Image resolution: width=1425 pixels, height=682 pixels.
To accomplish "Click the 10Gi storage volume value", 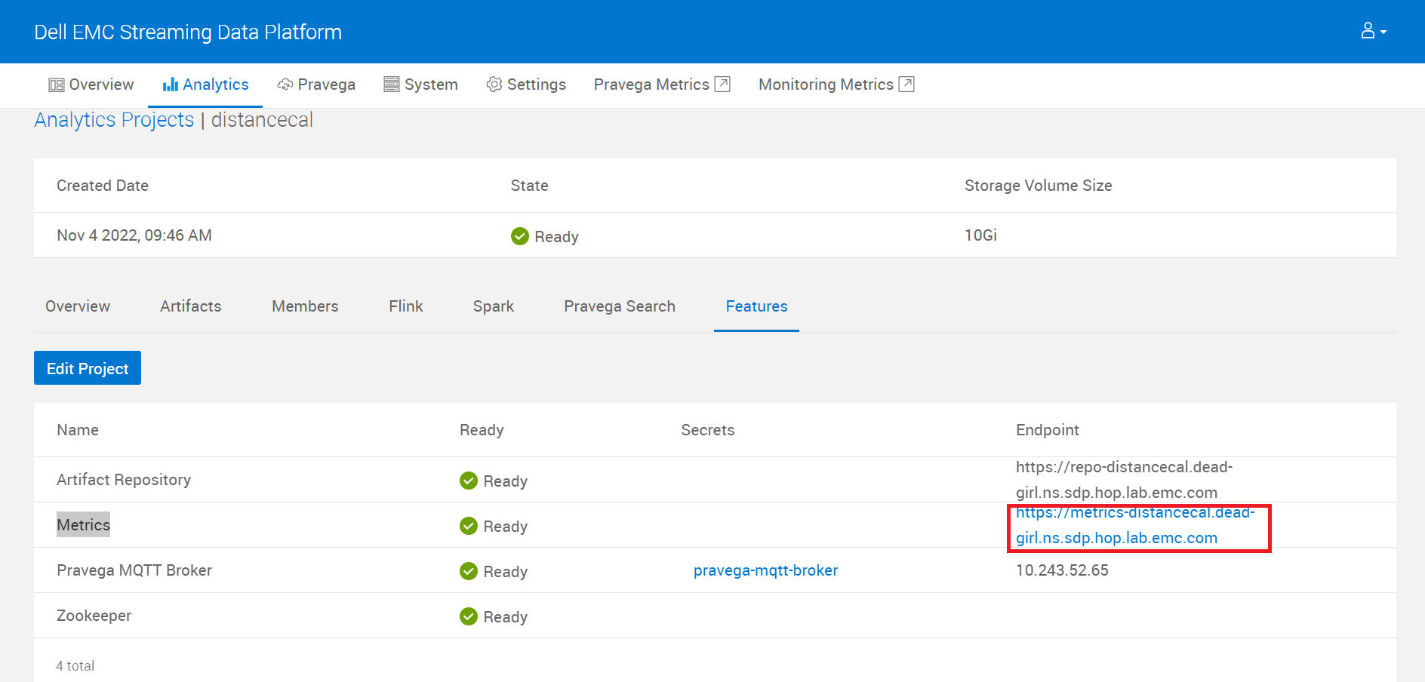I will (x=980, y=235).
